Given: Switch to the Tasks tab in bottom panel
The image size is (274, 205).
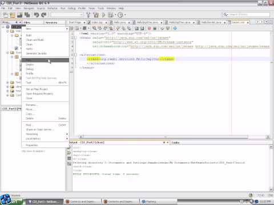Looking at the screenshot, I should coord(175,142).
